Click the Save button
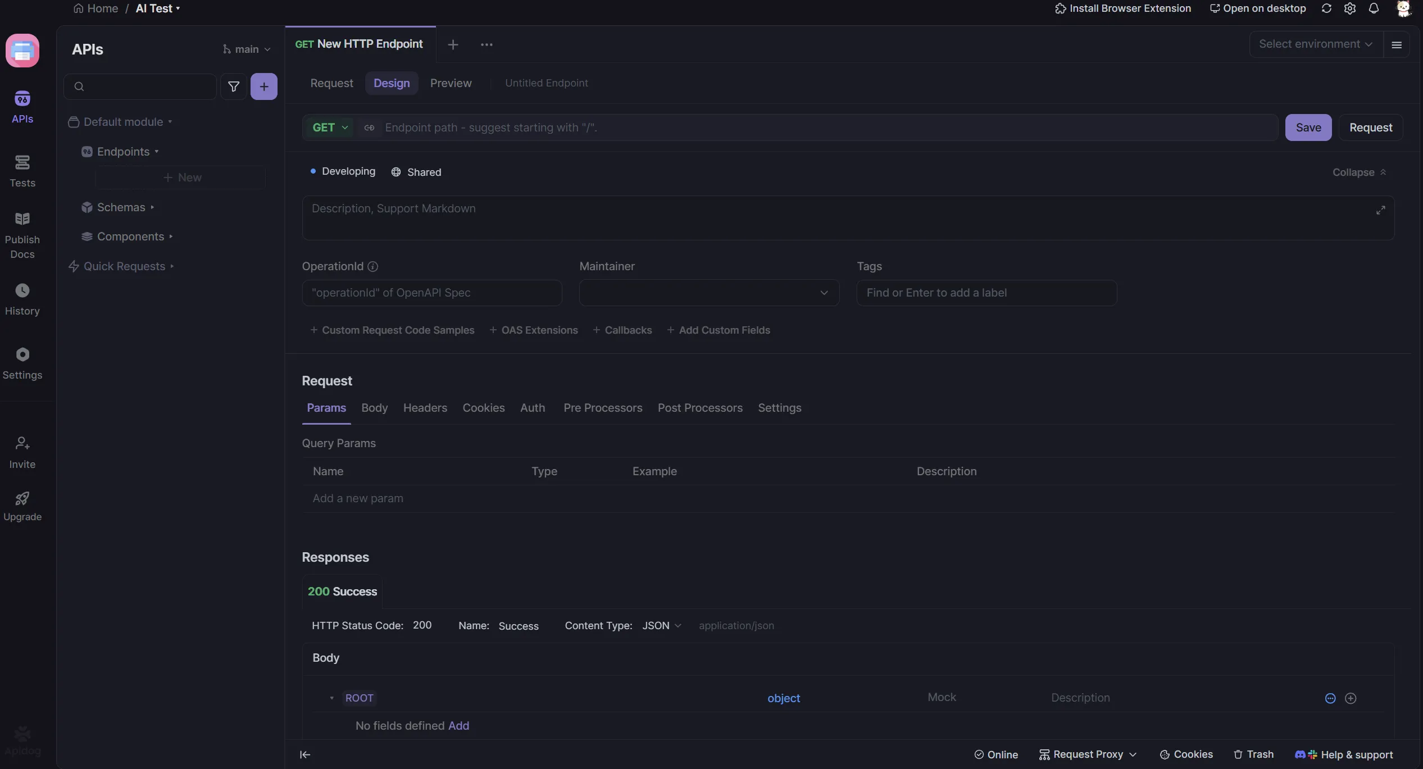This screenshot has height=769, width=1423. (x=1308, y=128)
